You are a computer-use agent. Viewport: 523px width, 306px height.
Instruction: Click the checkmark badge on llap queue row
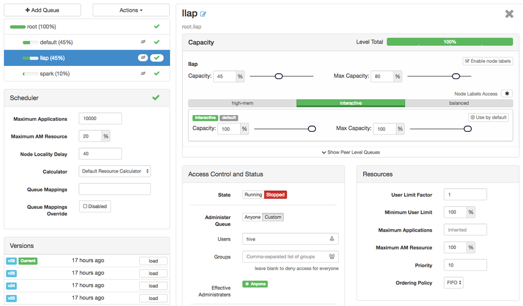click(x=157, y=58)
